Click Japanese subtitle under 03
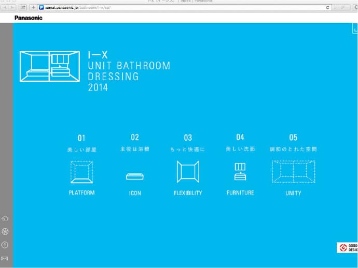 [188, 149]
